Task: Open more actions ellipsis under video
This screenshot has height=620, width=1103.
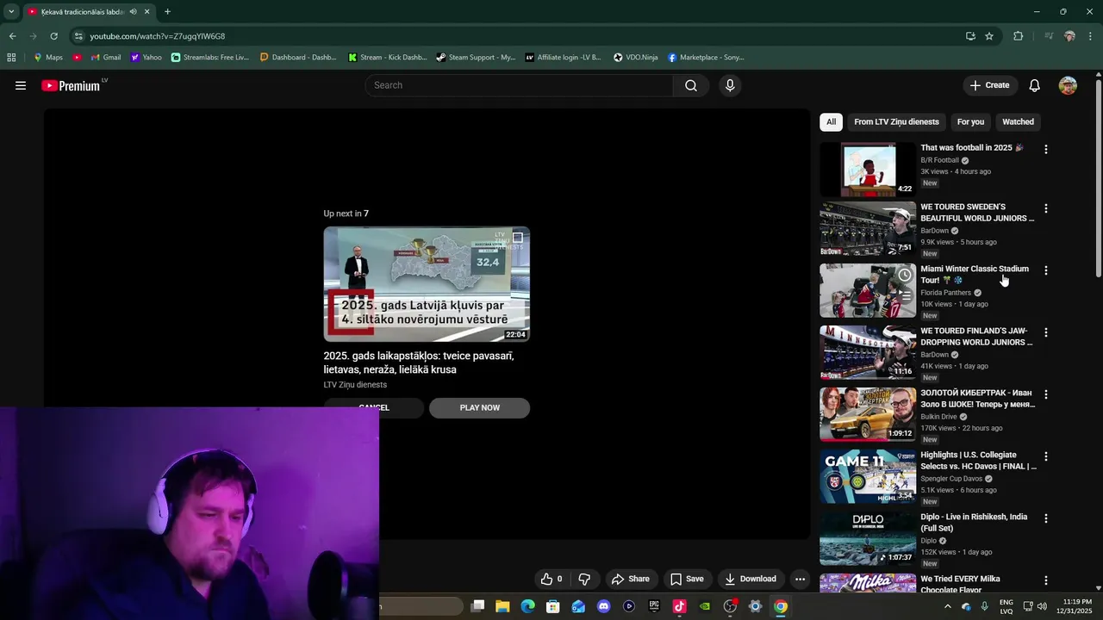Action: [800, 579]
